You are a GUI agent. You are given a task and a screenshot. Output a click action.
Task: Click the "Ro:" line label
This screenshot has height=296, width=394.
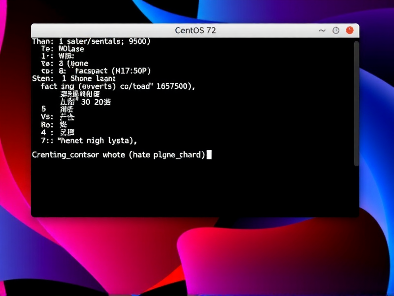pos(47,125)
